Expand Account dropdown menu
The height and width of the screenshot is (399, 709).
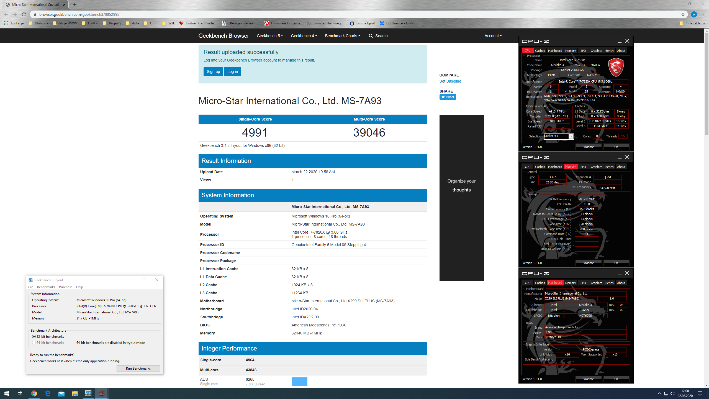[493, 36]
